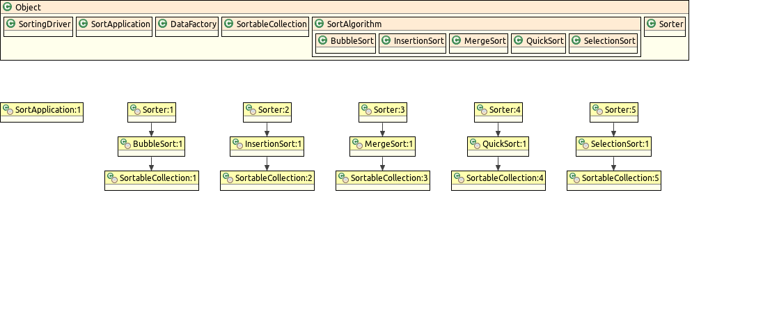The height and width of the screenshot is (314, 763).
Task: Select the Sorter:3 object node
Action: 383,110
